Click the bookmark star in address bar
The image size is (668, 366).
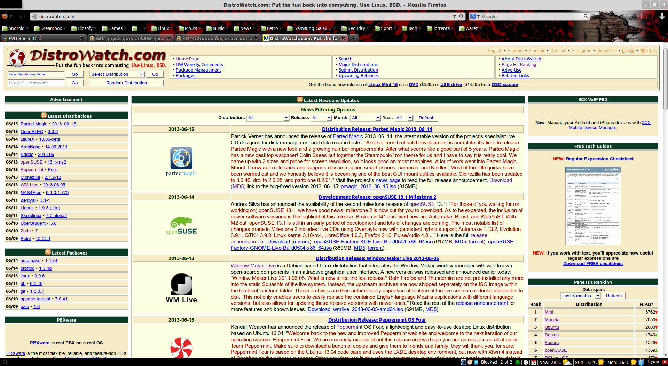448,16
